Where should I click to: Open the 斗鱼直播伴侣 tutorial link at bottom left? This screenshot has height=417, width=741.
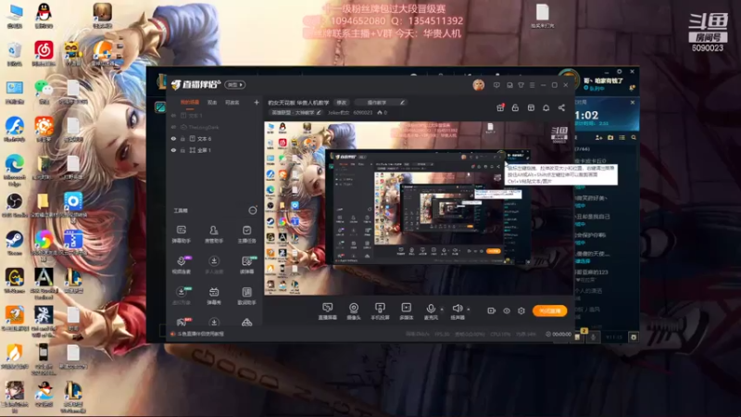(x=200, y=334)
